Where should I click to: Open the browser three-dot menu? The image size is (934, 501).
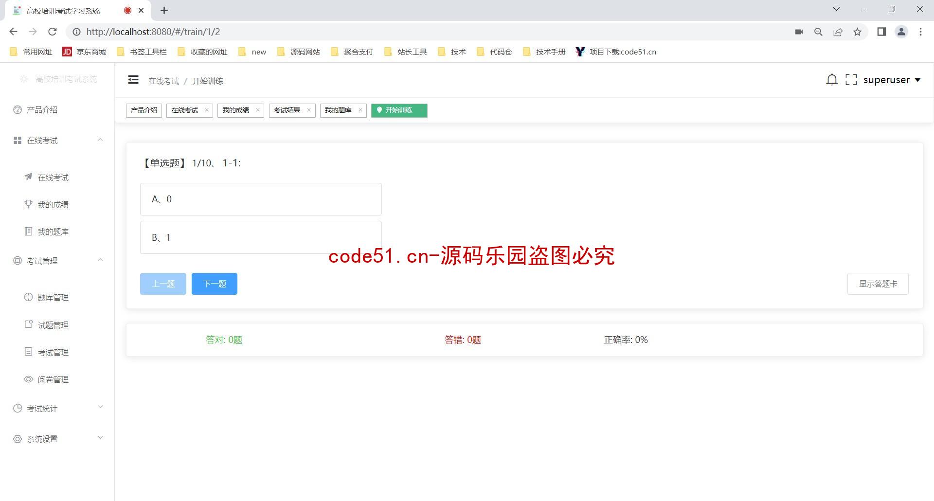(x=920, y=32)
